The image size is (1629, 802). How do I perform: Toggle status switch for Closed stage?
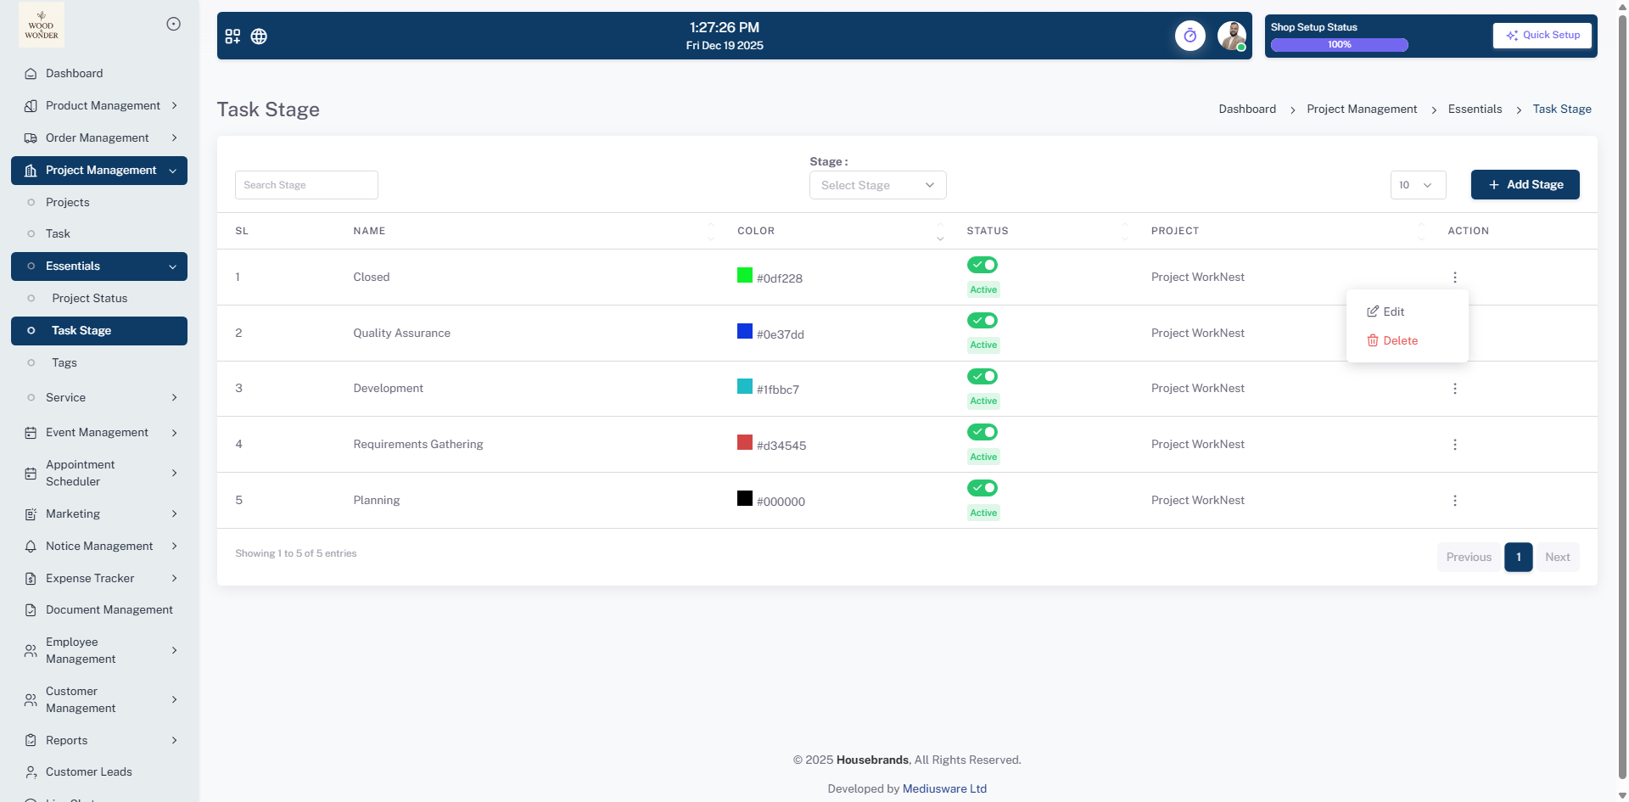(x=982, y=265)
